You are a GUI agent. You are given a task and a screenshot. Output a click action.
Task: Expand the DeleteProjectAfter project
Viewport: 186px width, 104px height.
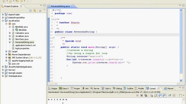point(3,18)
